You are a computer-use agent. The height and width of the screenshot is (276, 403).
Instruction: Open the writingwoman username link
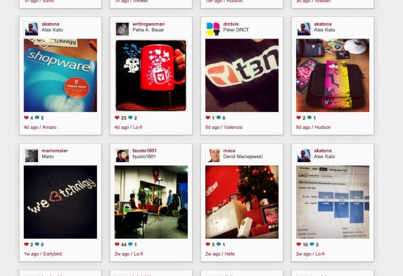pos(148,24)
